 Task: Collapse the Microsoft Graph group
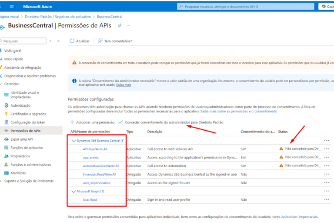[73, 191]
